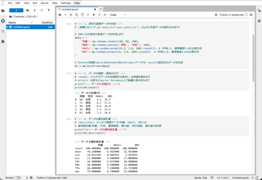Select Untitled.ipynb in the file browser
Screen dimensions: 262x180
[21, 27]
